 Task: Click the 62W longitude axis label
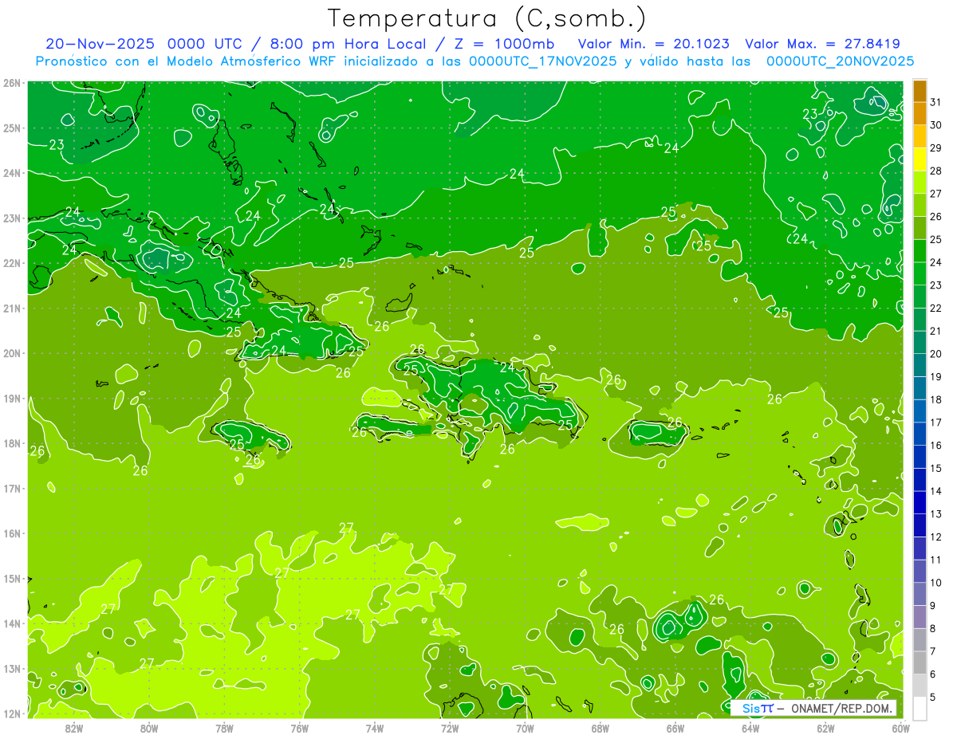[x=826, y=728]
